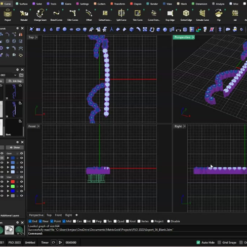The width and height of the screenshot is (247, 247).
Task: Click the lightest blue Gem layer swatch
Action: click(x=13, y=172)
